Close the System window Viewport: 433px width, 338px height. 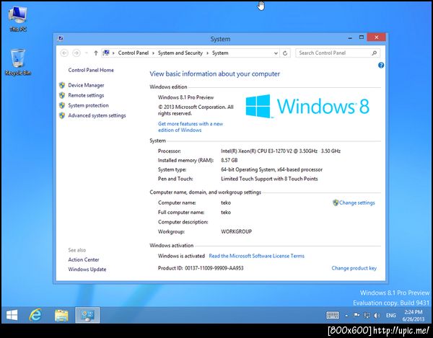pos(376,37)
